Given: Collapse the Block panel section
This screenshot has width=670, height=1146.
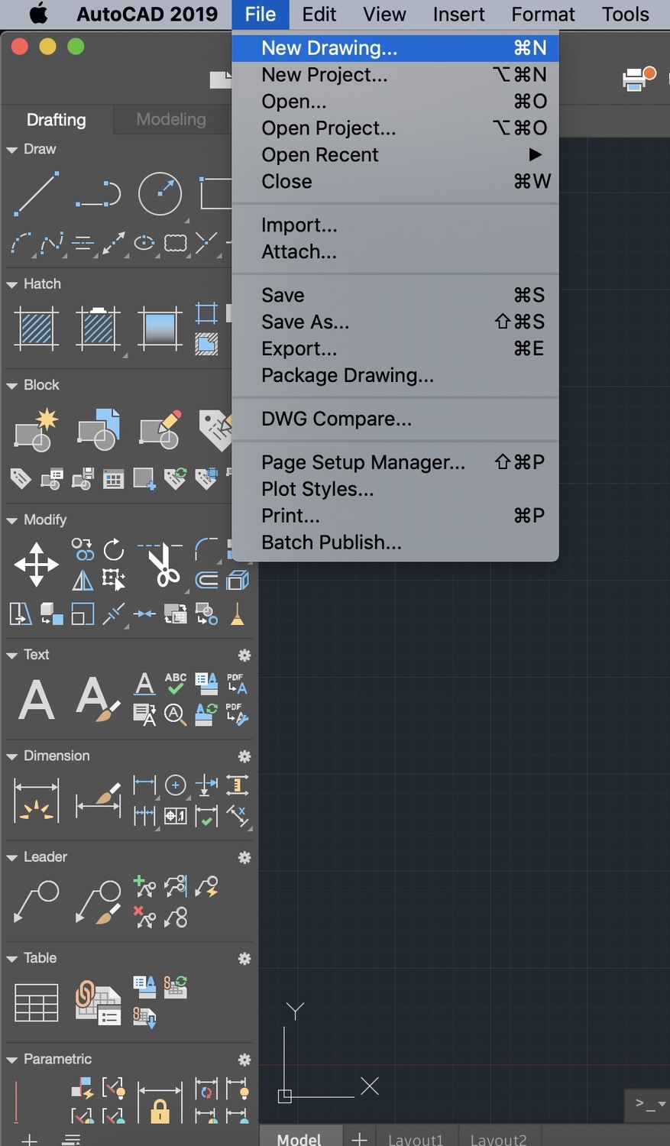Looking at the screenshot, I should coord(11,386).
